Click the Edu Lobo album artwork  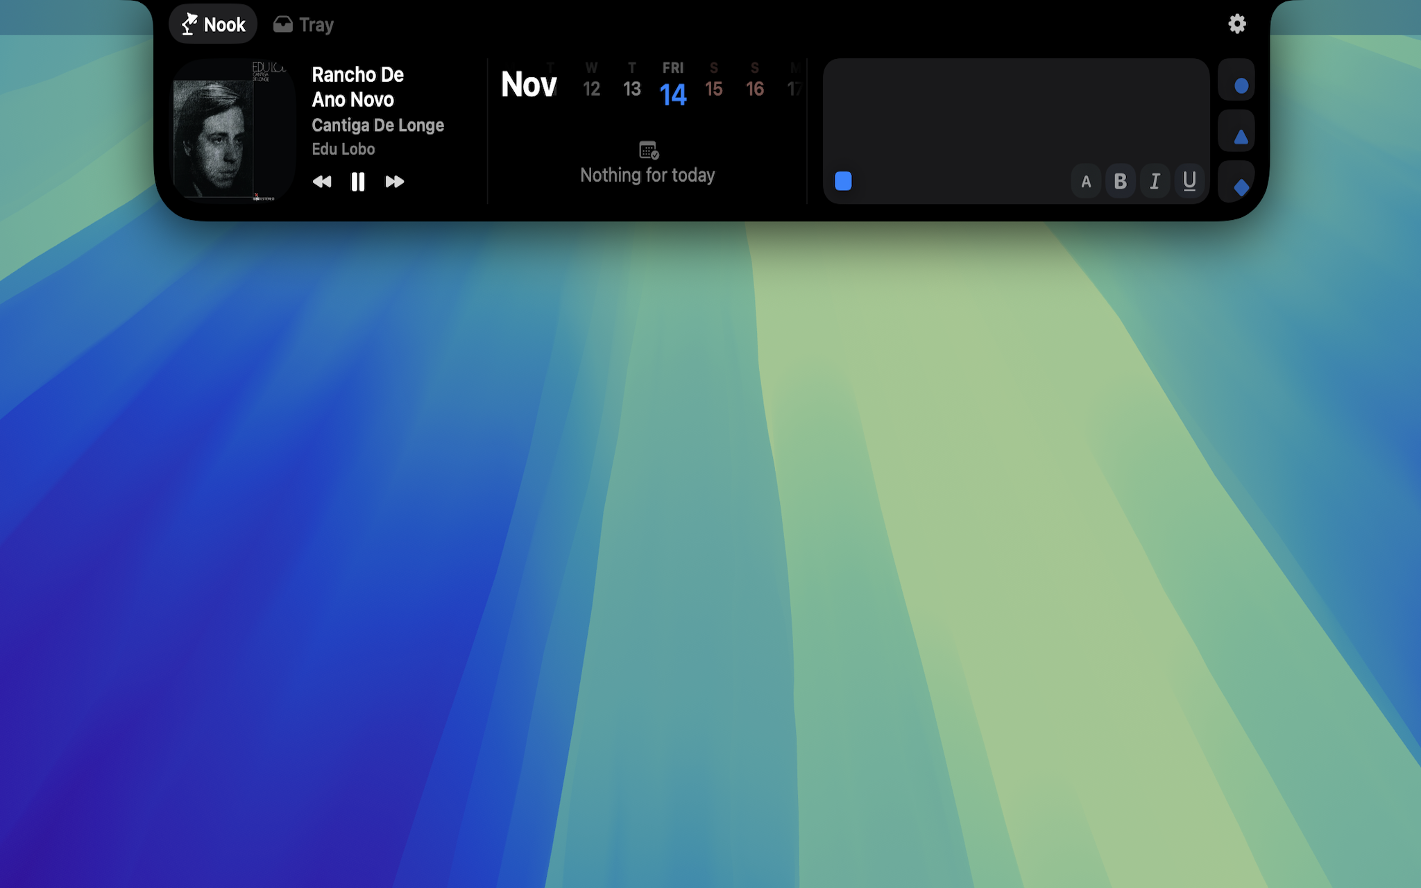234,130
